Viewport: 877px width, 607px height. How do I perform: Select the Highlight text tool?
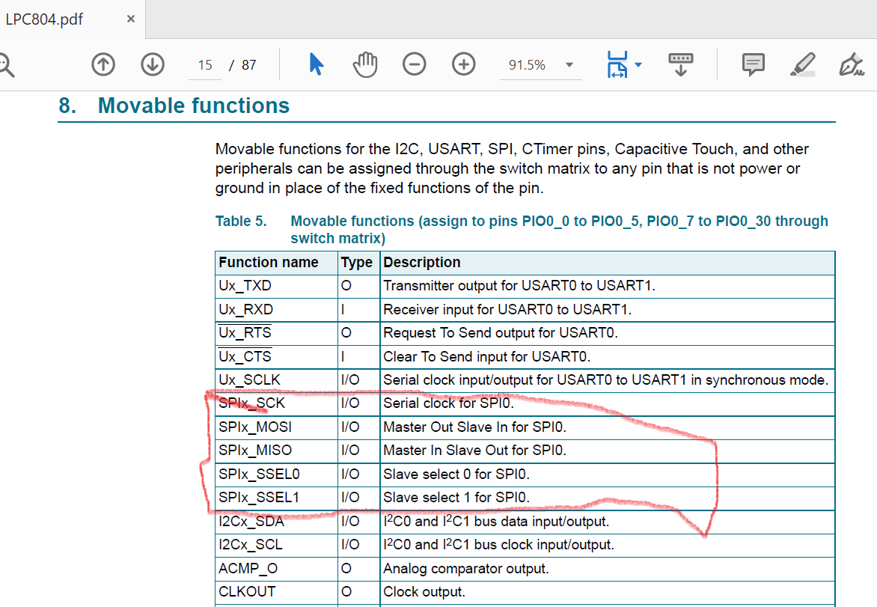[x=801, y=64]
